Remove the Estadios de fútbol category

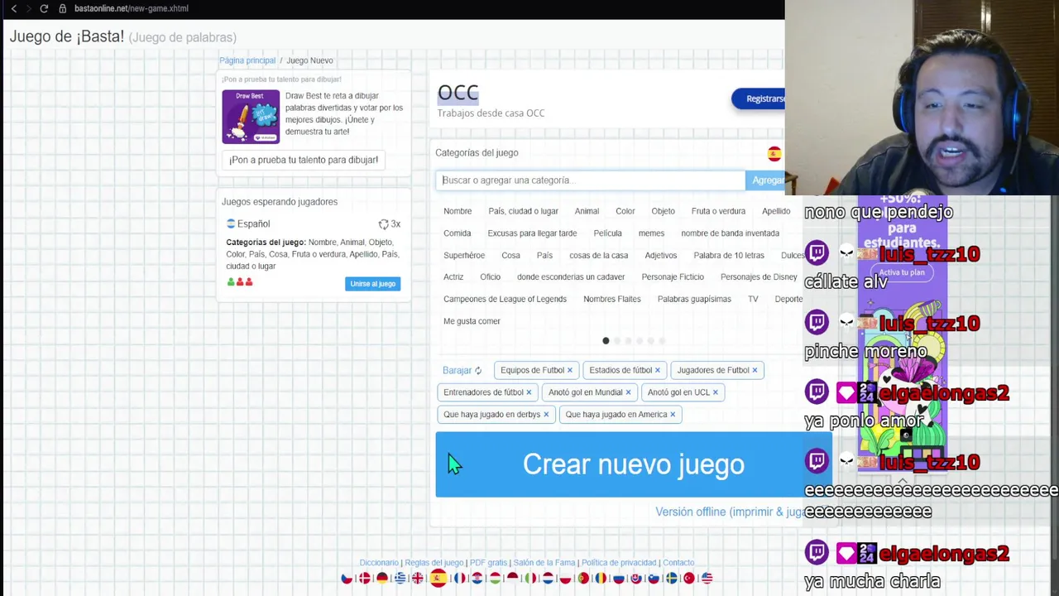click(658, 370)
